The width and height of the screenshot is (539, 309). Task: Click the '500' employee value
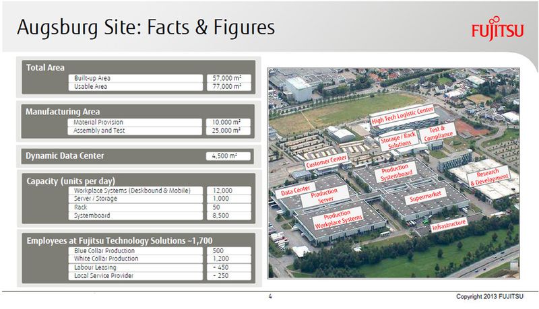[x=218, y=250]
